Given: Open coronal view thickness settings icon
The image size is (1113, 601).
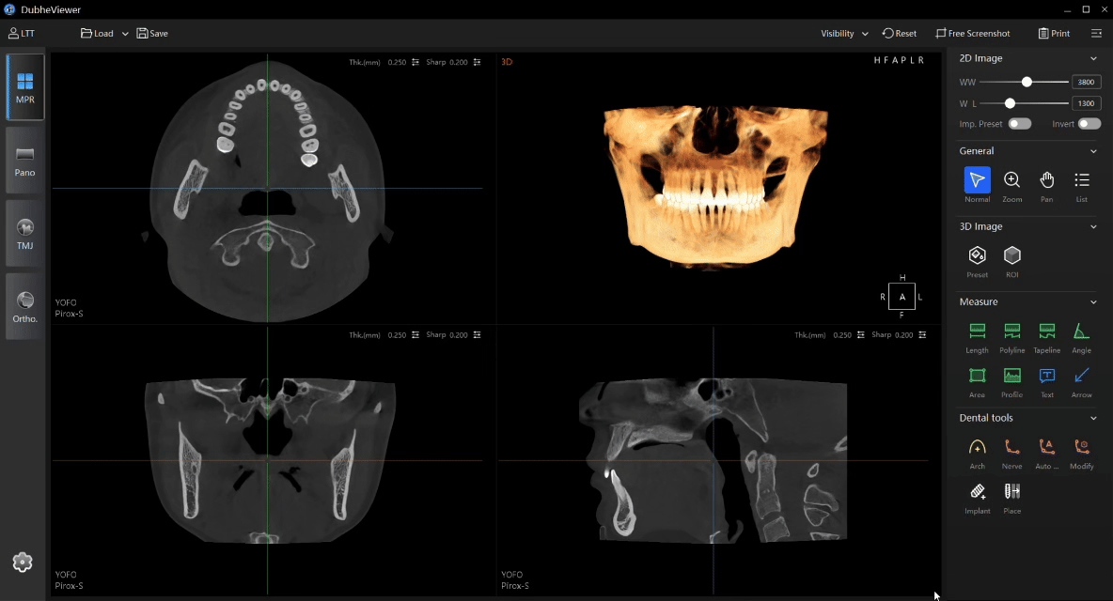Looking at the screenshot, I should [415, 335].
